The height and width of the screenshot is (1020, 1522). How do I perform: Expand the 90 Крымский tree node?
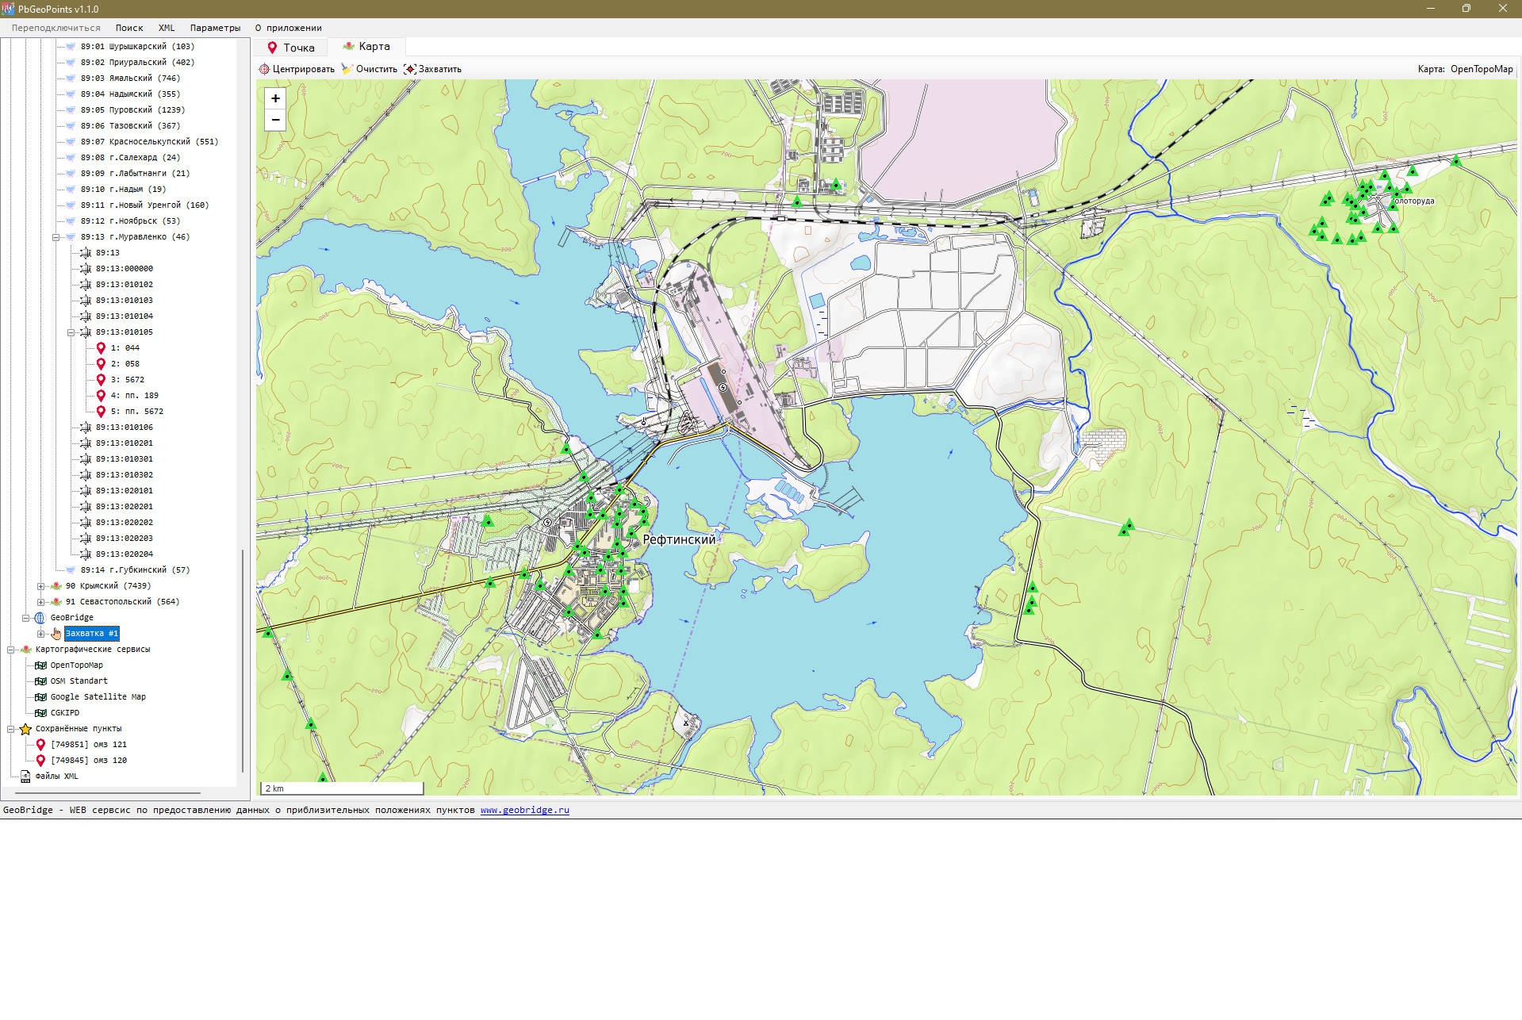40,586
